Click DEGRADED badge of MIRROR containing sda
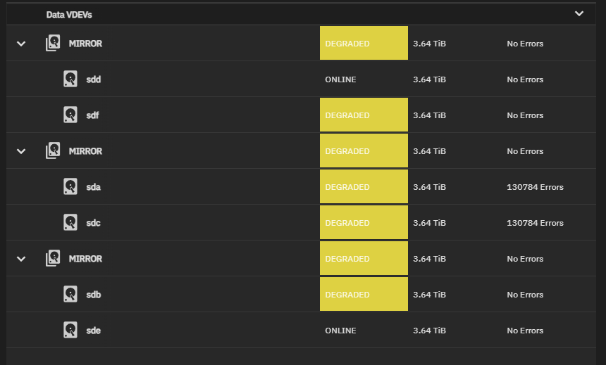Screen dimensions: 606x365 point(364,151)
